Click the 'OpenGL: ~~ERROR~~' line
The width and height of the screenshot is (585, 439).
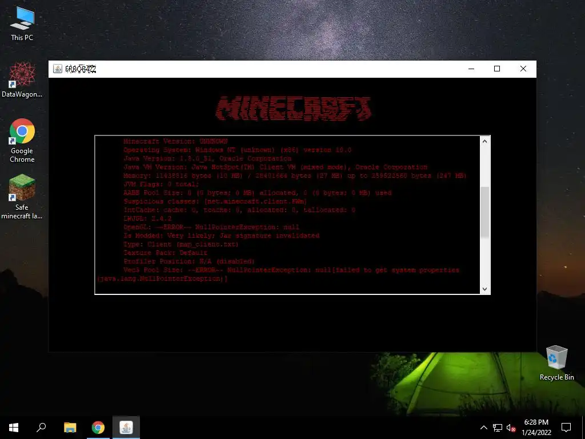pos(211,228)
